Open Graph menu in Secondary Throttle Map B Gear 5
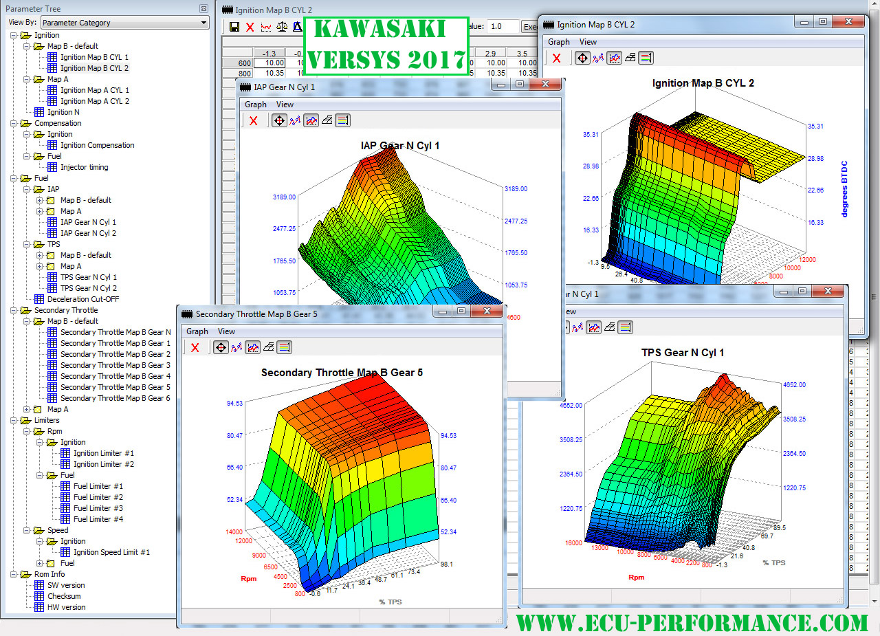 (x=197, y=331)
